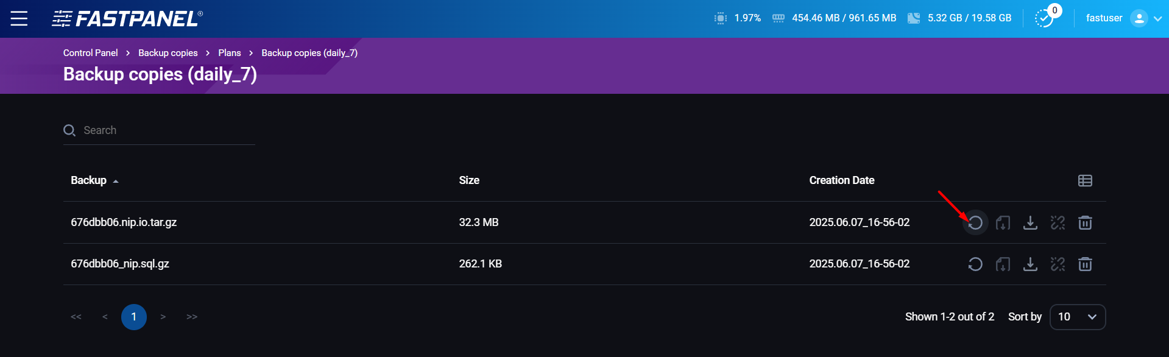Select page 1 in pagination
Viewport: 1169px width, 357px height.
[x=134, y=317]
